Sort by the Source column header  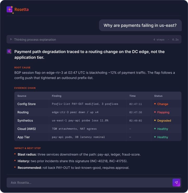click(22, 96)
